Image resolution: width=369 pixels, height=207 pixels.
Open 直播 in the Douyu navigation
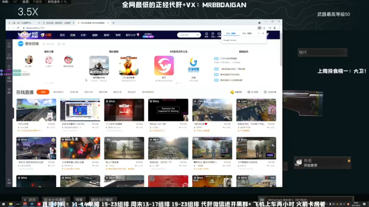[72, 35]
